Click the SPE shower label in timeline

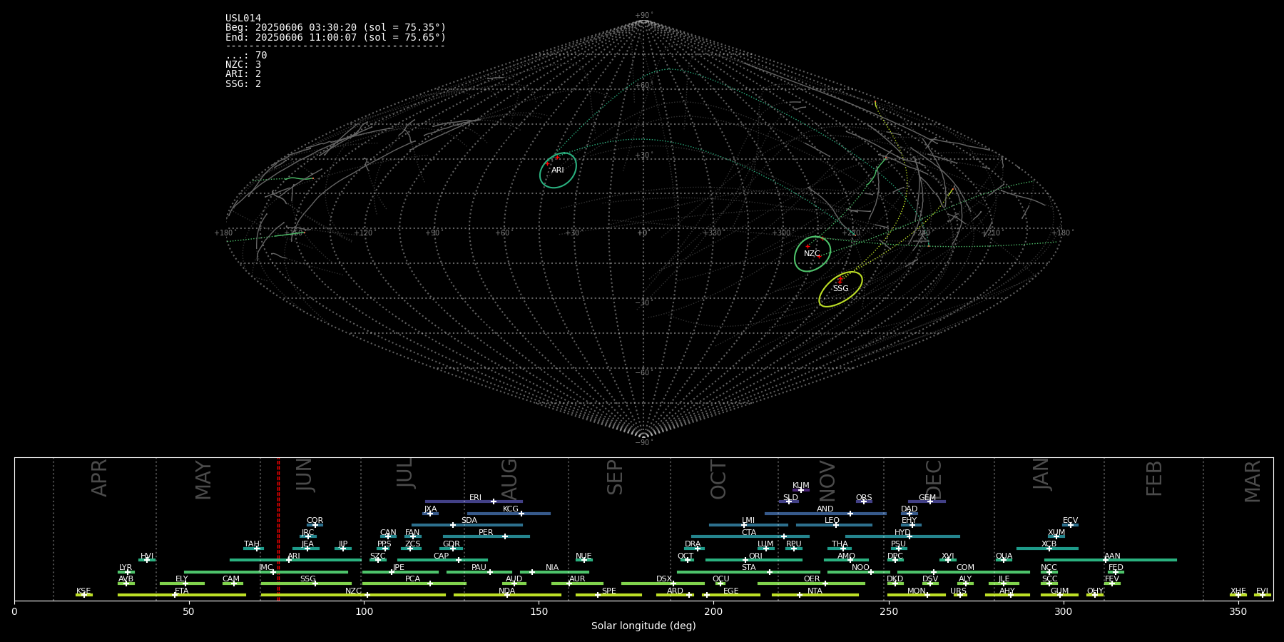(x=608, y=591)
